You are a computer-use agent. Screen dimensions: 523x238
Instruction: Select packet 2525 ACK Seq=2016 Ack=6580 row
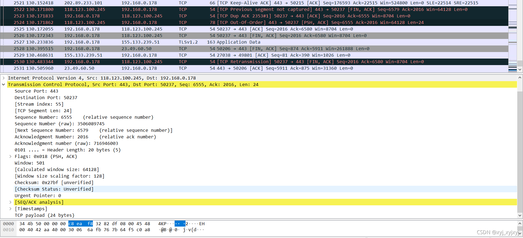(254, 29)
